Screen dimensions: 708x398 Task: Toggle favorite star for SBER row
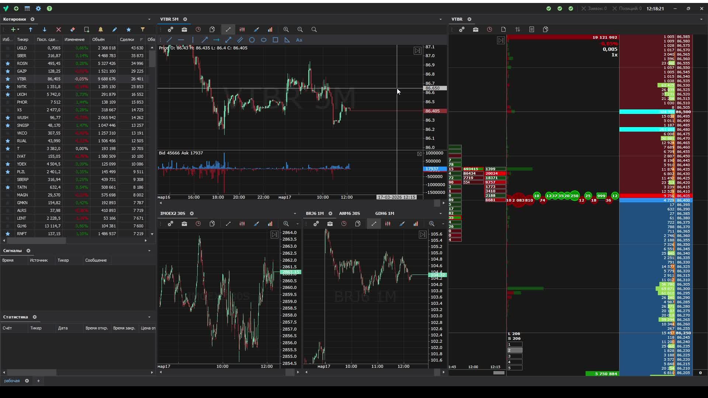click(x=8, y=56)
